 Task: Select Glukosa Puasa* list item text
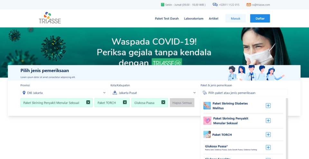pyautogui.click(x=216, y=146)
